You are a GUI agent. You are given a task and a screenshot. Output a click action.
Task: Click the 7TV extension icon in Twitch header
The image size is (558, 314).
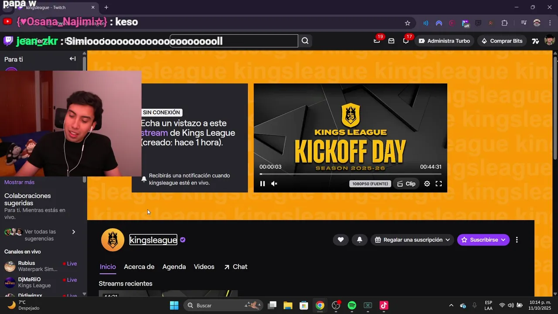pos(535,41)
